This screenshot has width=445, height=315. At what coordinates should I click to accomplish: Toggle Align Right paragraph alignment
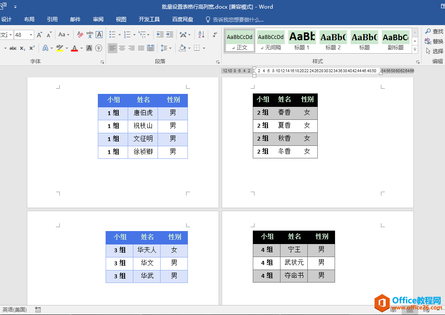click(x=132, y=48)
